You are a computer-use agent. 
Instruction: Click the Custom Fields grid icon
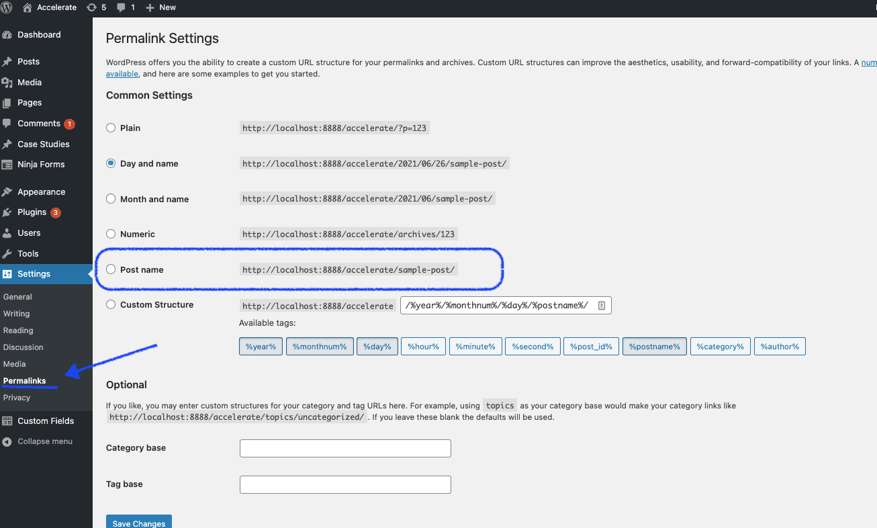coord(7,421)
